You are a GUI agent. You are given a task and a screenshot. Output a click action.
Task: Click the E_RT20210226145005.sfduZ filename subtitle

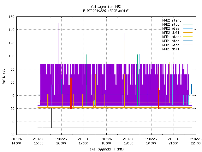(106, 11)
